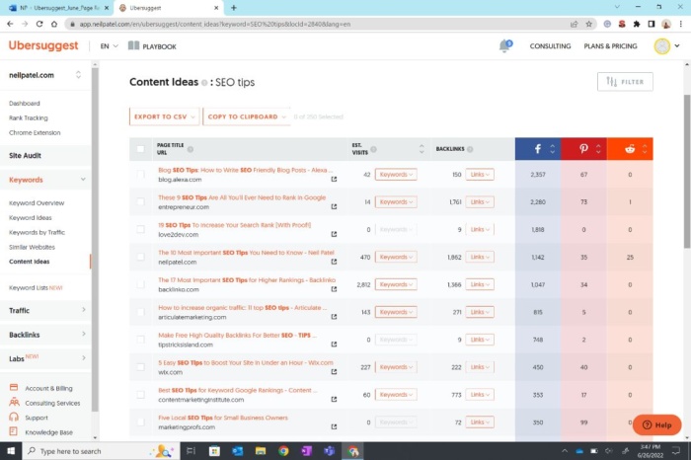
Task: Open external link icon for articulatemarketing.com row
Action: [x=334, y=317]
